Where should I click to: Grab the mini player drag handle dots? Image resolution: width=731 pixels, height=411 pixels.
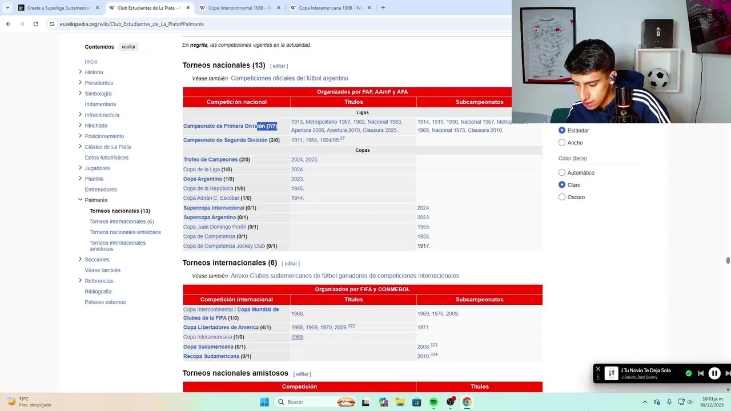click(598, 377)
